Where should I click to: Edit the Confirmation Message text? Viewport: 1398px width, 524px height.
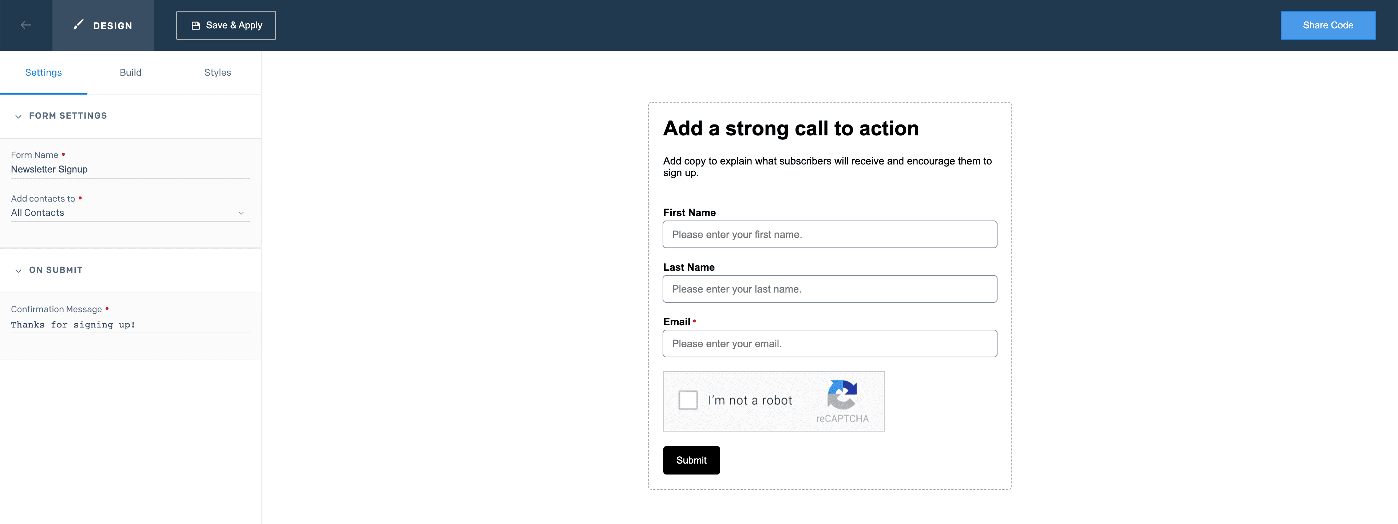coord(130,324)
